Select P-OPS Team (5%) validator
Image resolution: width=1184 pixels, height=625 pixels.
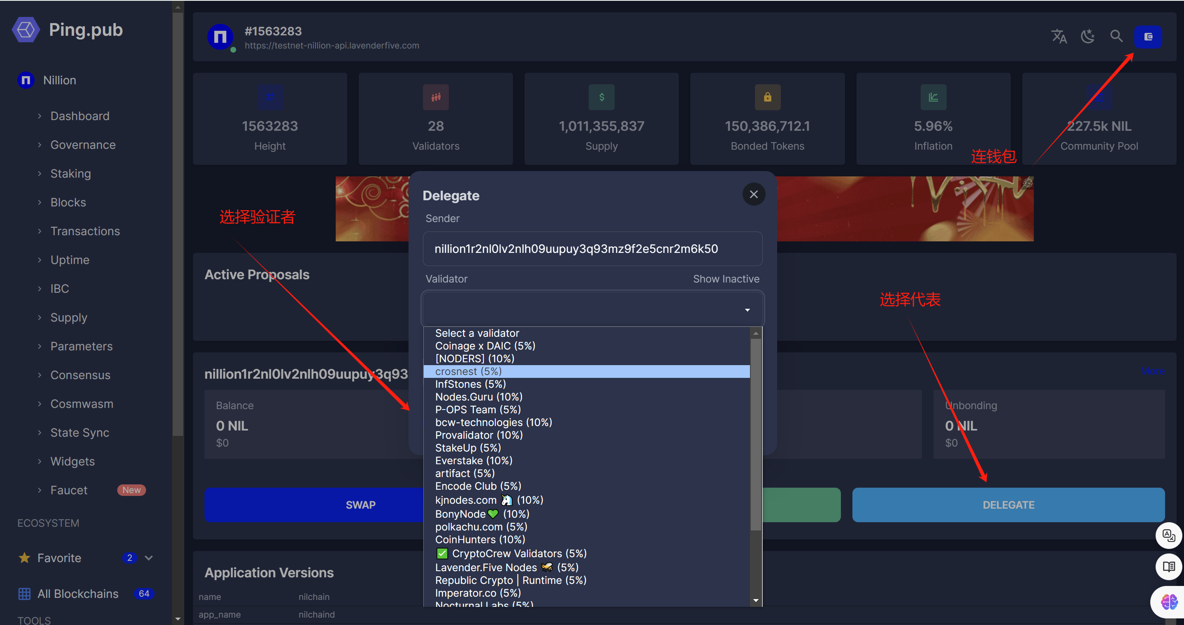(x=586, y=409)
